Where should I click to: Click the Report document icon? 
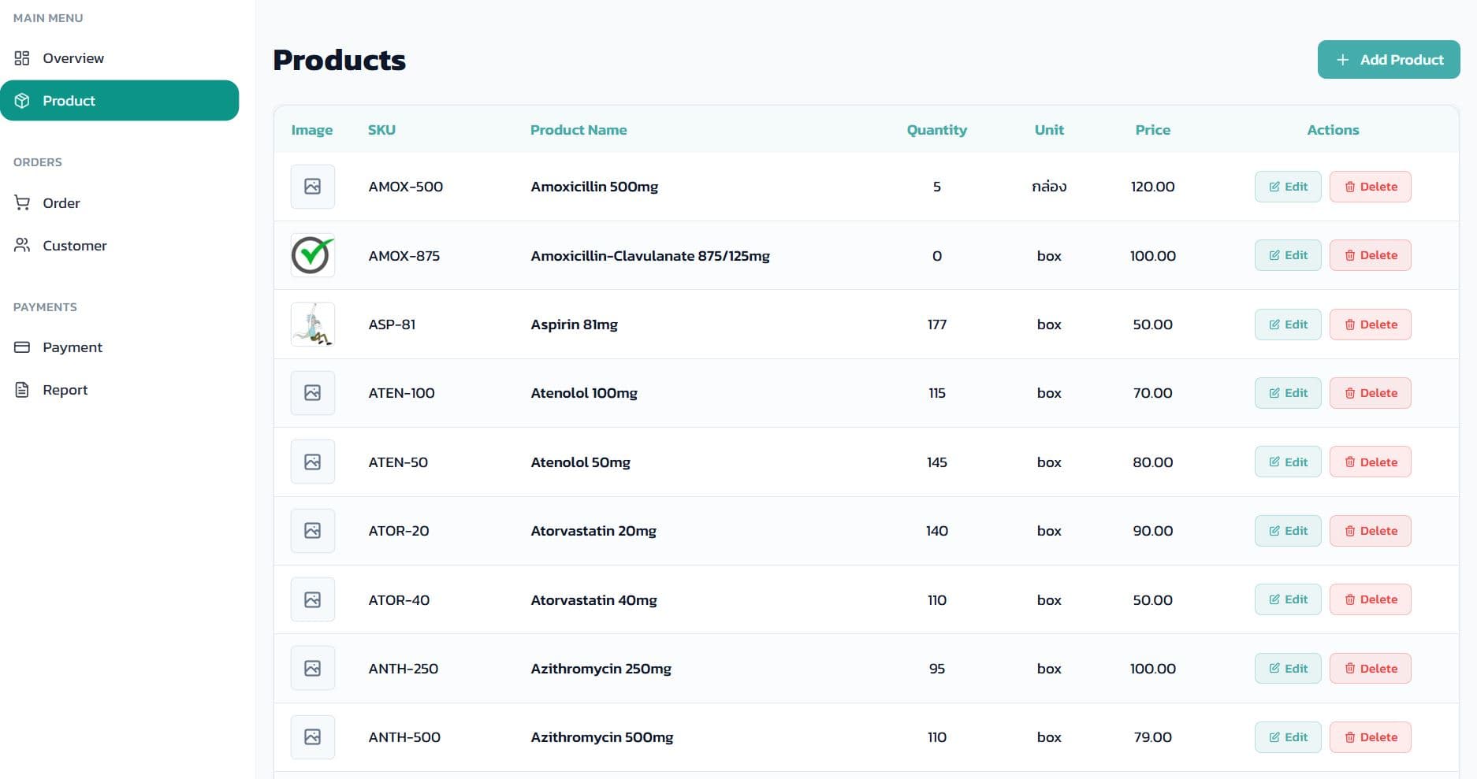22,389
